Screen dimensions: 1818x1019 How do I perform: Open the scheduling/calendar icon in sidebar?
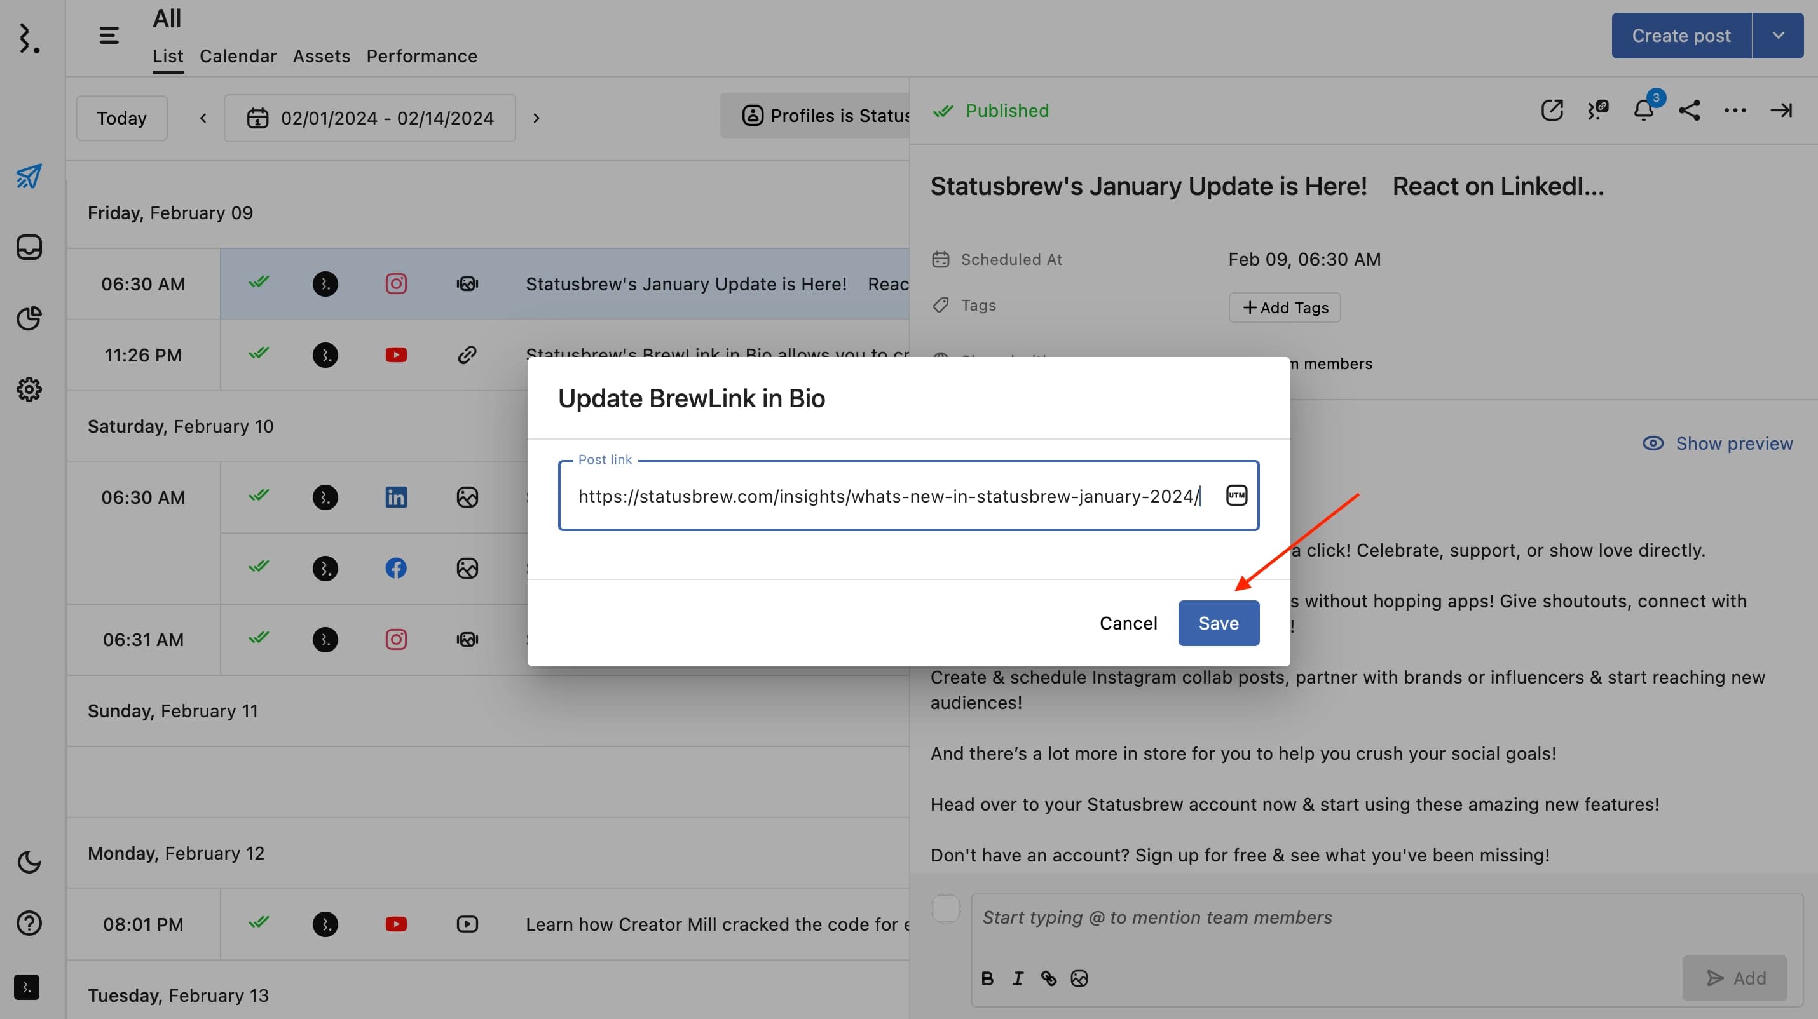[31, 177]
